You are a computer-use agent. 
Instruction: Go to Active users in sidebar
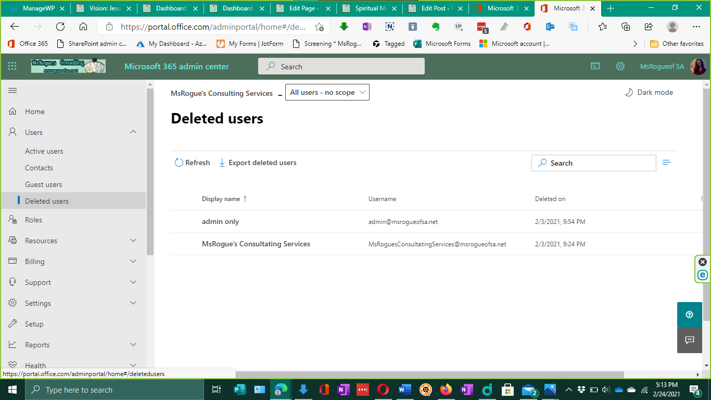[x=44, y=151]
